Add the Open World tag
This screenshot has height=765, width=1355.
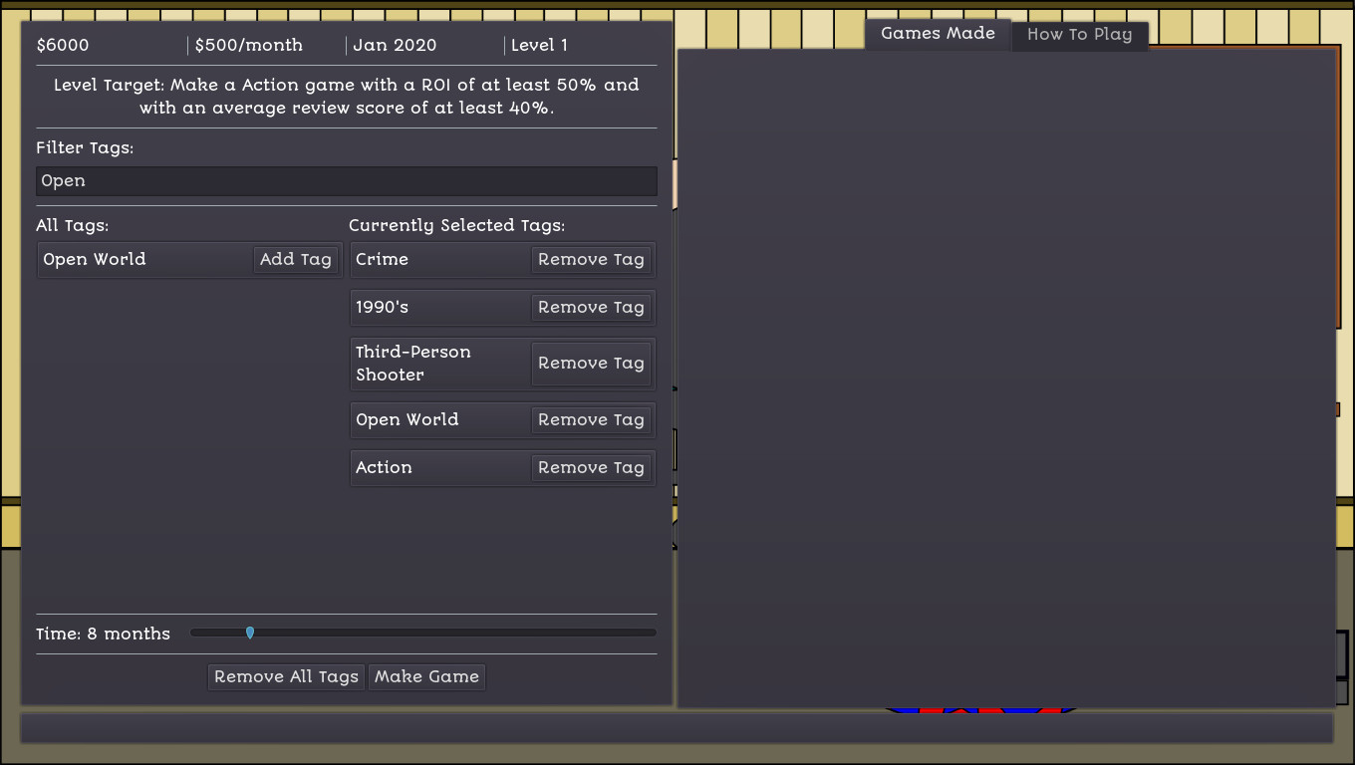[x=295, y=259]
